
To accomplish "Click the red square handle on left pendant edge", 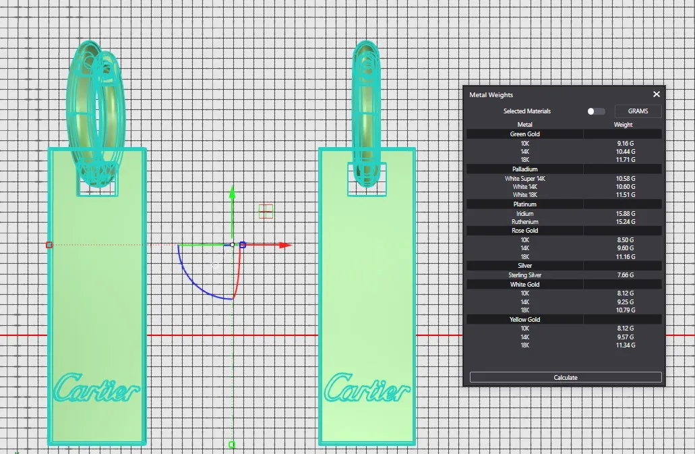I will click(49, 245).
